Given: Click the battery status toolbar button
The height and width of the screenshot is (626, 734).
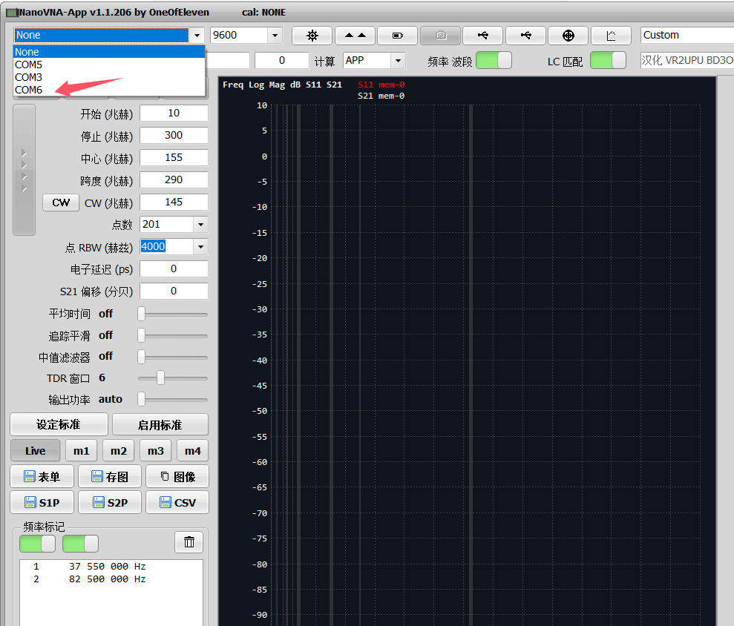Looking at the screenshot, I should [397, 36].
